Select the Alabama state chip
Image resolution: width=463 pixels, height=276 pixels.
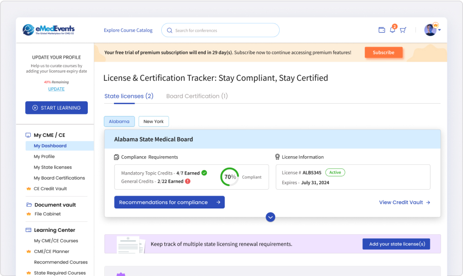coord(119,121)
